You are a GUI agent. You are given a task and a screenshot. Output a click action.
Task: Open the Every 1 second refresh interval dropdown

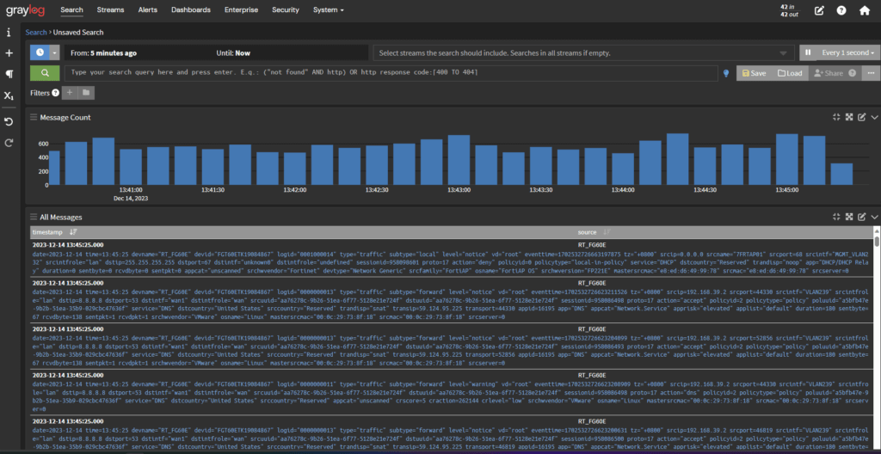847,52
